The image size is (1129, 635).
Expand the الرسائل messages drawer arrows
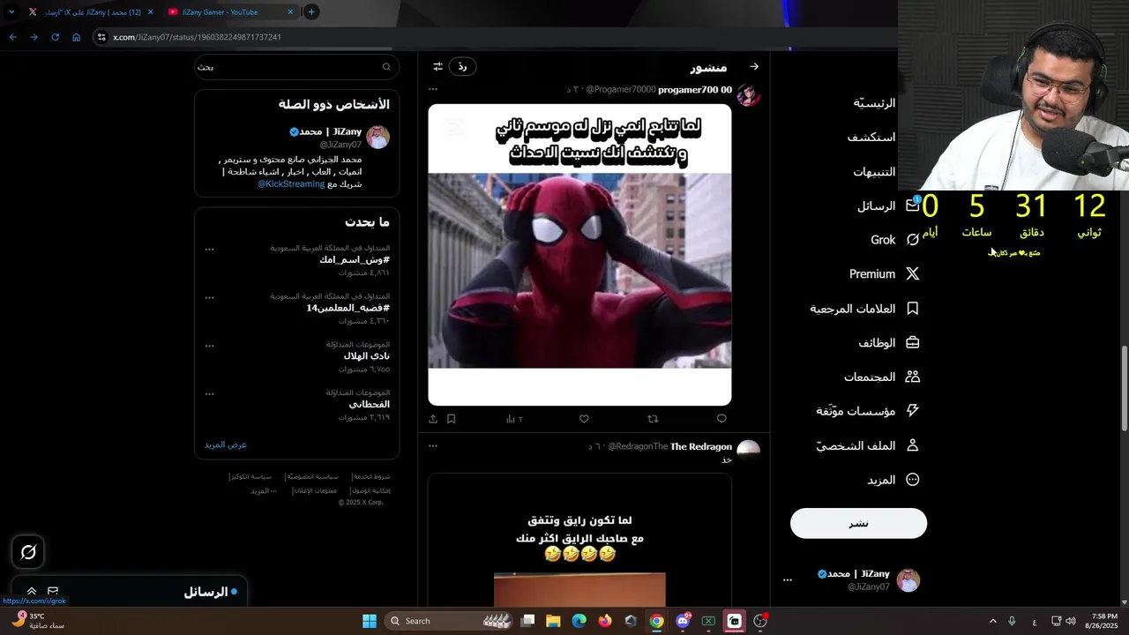pos(32,592)
